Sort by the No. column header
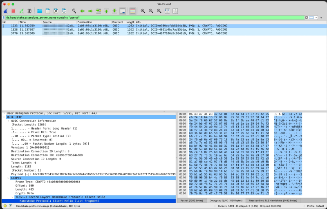327x209 pixels. click(10, 22)
